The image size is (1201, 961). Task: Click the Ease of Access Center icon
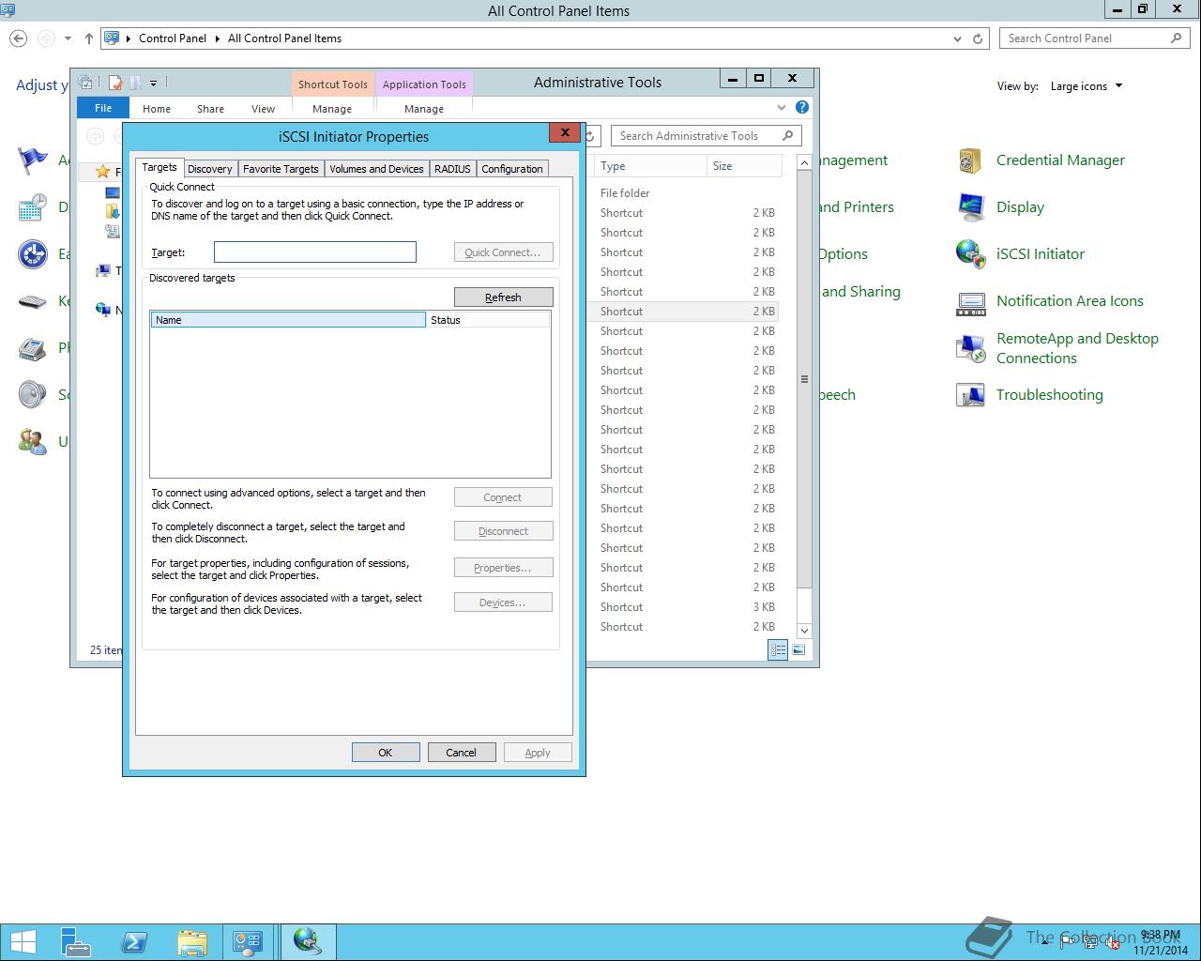click(33, 254)
